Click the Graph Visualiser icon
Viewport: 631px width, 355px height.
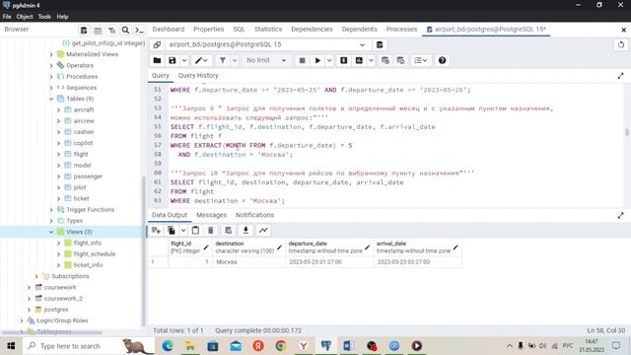tap(263, 230)
